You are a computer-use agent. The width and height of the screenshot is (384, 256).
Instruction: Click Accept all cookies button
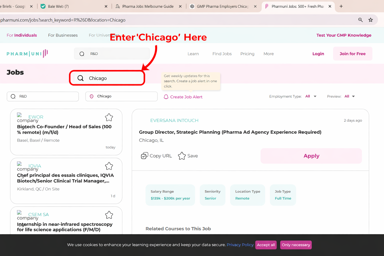coord(266,245)
